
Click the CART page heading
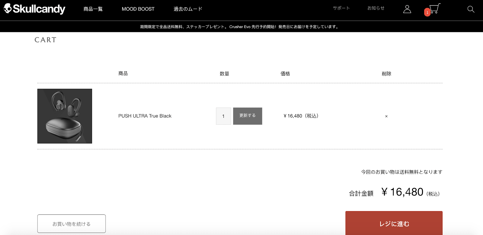45,40
